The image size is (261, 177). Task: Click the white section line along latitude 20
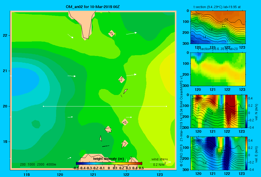click(105, 106)
